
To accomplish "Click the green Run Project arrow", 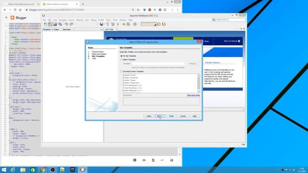I will [118, 24].
